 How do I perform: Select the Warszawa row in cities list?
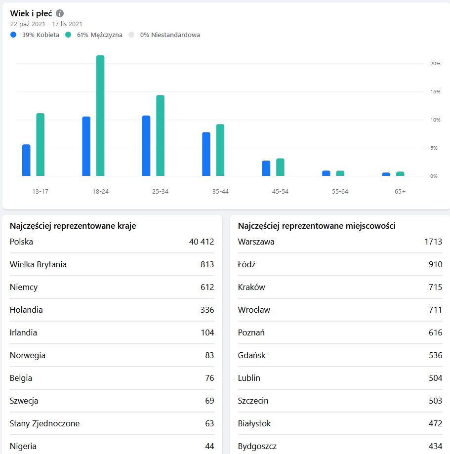point(340,242)
